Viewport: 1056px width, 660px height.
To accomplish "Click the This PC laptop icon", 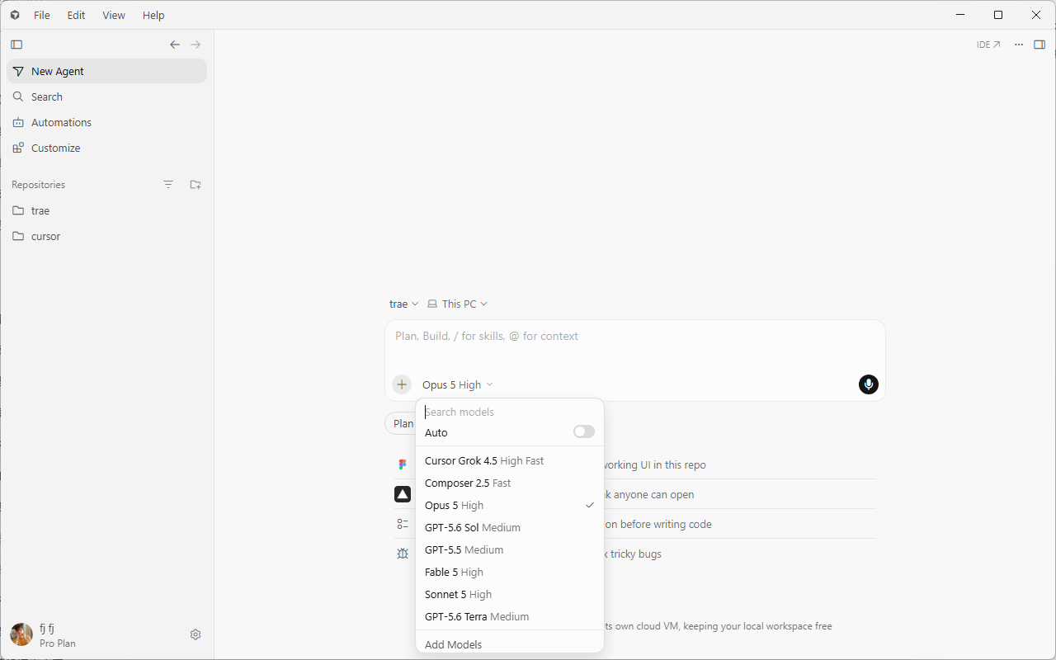I will coord(432,304).
